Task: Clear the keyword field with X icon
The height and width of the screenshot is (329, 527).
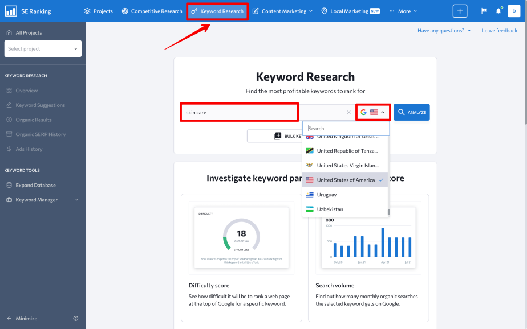Action: pos(349,112)
